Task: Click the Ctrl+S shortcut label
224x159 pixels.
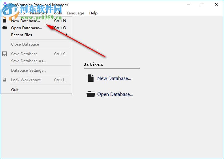Action: [x=60, y=54]
